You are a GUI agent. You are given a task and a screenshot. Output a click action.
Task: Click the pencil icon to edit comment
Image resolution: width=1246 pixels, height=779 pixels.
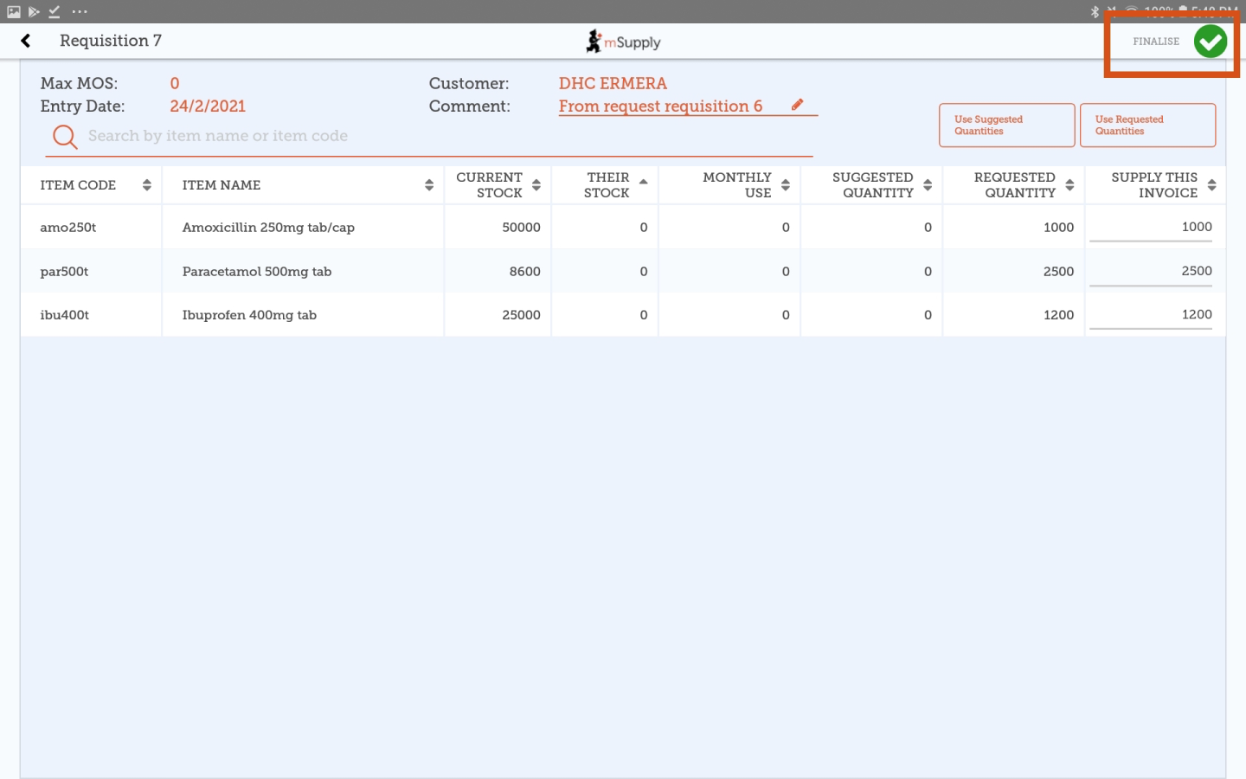click(797, 105)
